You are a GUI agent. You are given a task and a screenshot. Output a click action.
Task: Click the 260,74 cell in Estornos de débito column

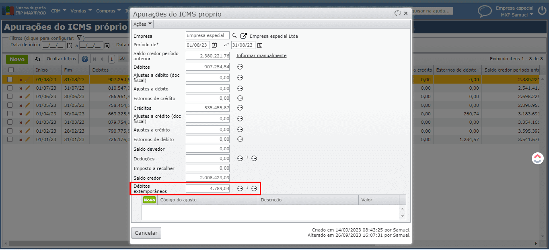coord(457,114)
